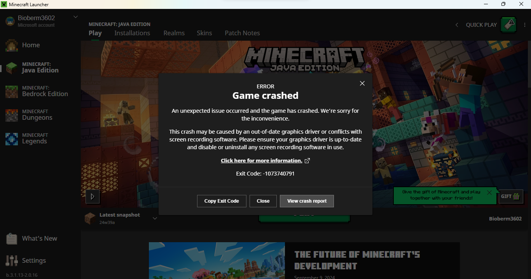Expand the Quick Play panel arrow
531x279 pixels.
pos(457,25)
